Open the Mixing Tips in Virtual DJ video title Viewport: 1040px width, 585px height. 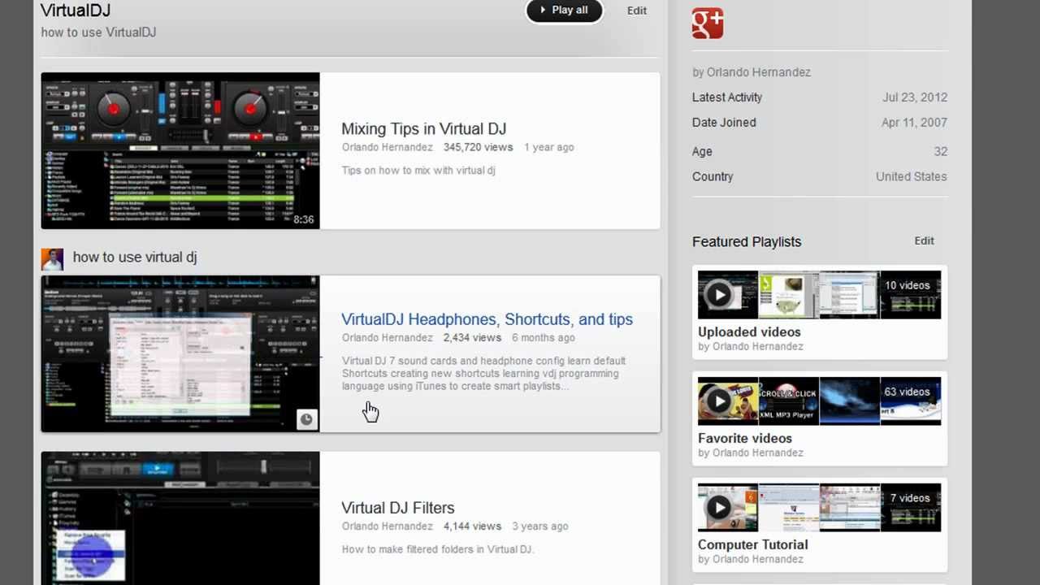click(423, 128)
